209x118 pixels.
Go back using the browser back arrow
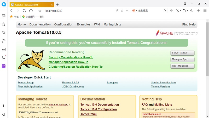[11, 10]
